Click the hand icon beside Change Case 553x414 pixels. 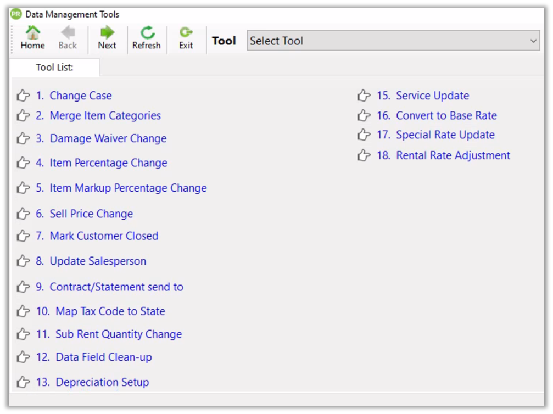click(23, 96)
